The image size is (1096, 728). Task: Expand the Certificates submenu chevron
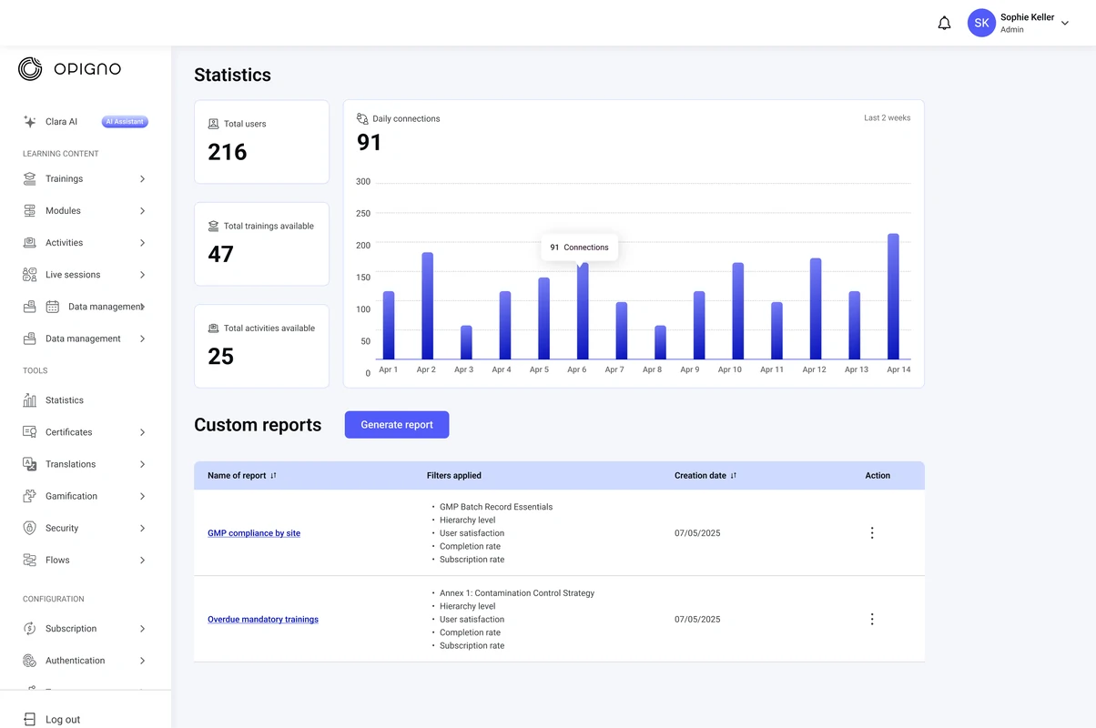[142, 432]
